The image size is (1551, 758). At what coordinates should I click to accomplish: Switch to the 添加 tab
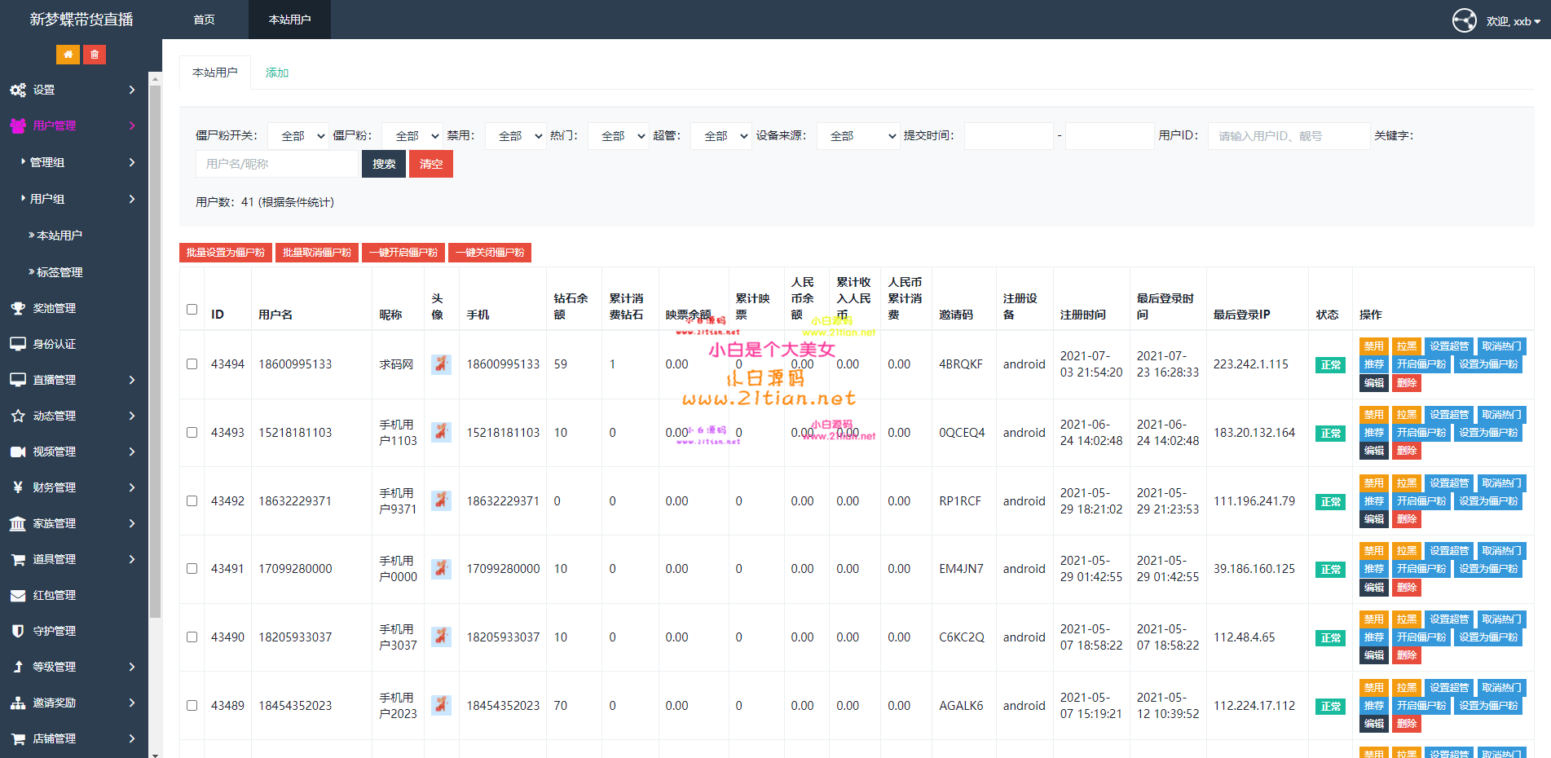pos(277,73)
